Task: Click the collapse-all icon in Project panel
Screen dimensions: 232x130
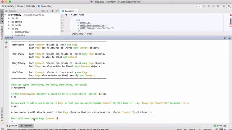Action: tap(47, 11)
